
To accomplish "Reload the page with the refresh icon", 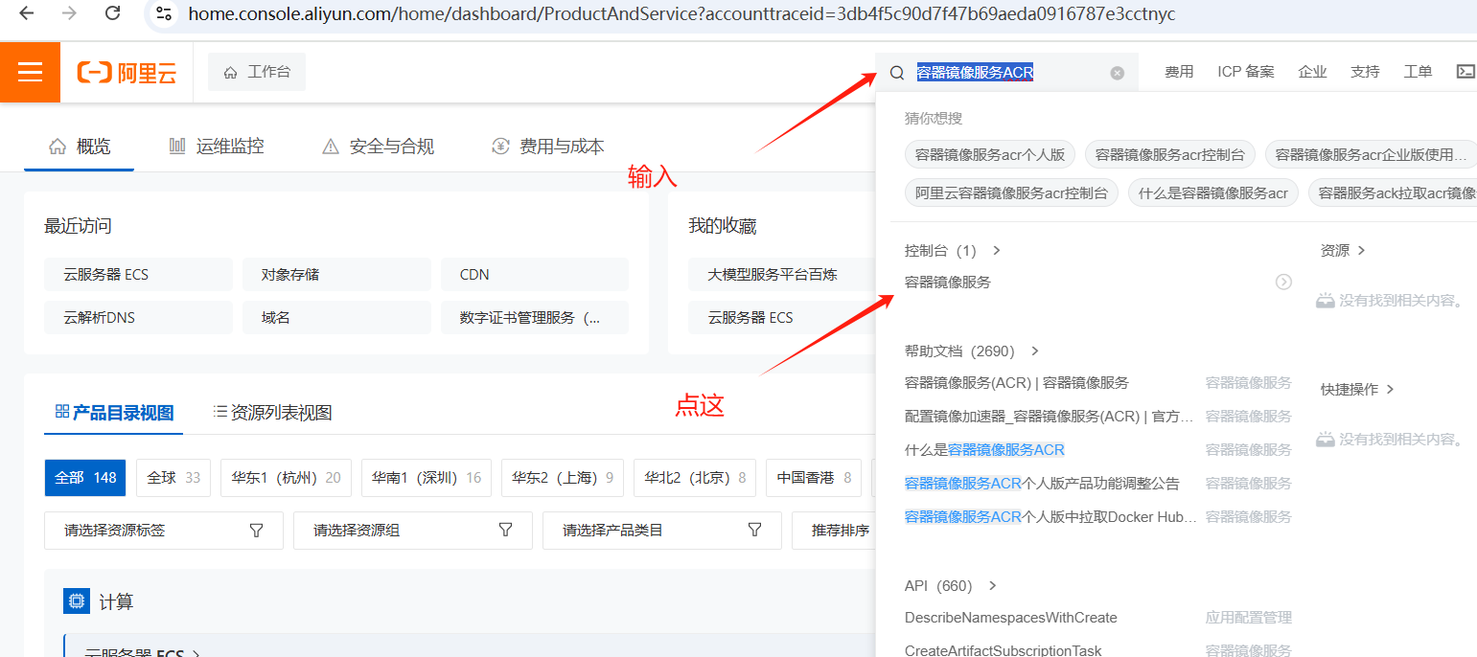I will tap(112, 13).
